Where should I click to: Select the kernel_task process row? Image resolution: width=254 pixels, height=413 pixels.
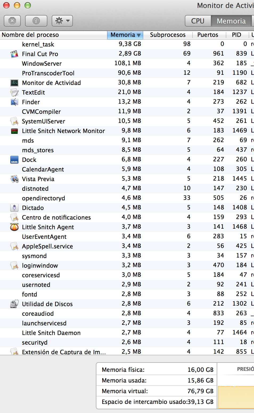(127, 44)
